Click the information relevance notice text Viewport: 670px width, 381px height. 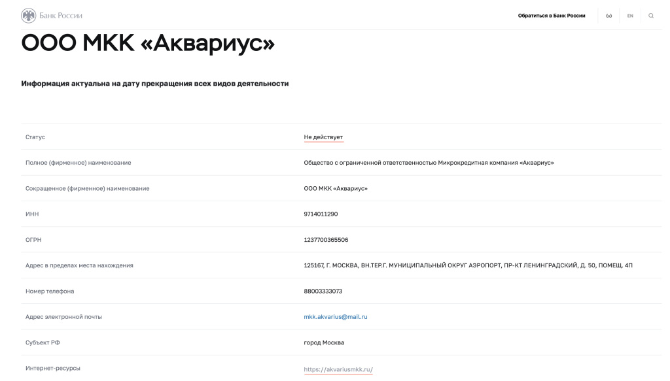(x=155, y=83)
